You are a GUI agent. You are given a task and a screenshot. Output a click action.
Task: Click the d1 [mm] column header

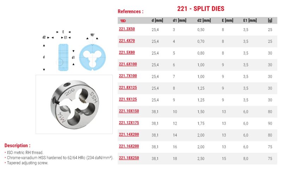pos(179,20)
